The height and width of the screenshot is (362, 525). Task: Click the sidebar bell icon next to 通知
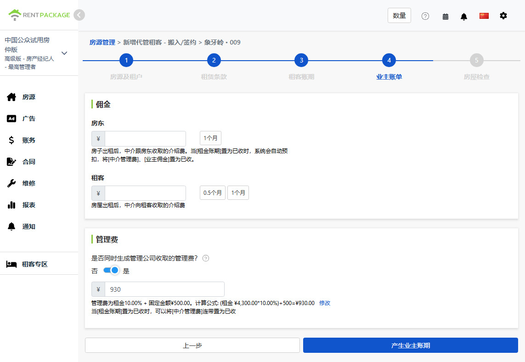point(11,226)
